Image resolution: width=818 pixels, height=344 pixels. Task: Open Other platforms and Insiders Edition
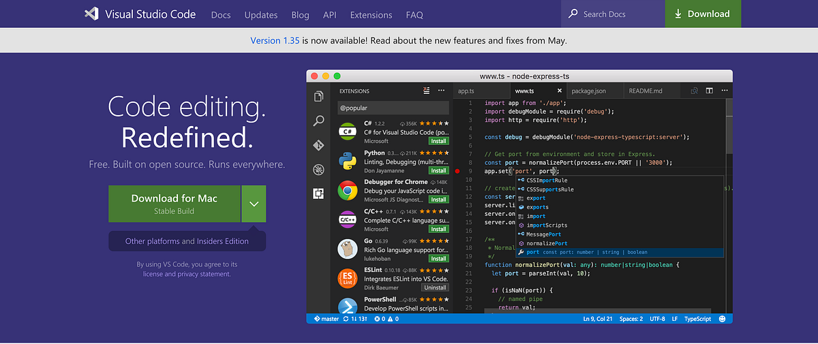[x=187, y=241]
